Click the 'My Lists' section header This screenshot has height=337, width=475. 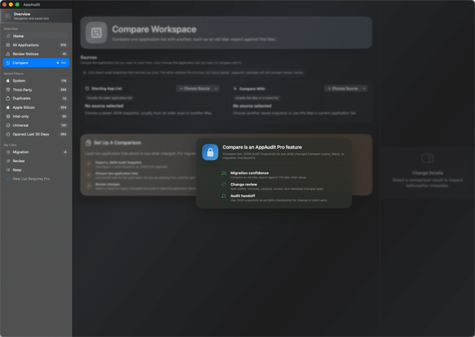click(x=10, y=145)
